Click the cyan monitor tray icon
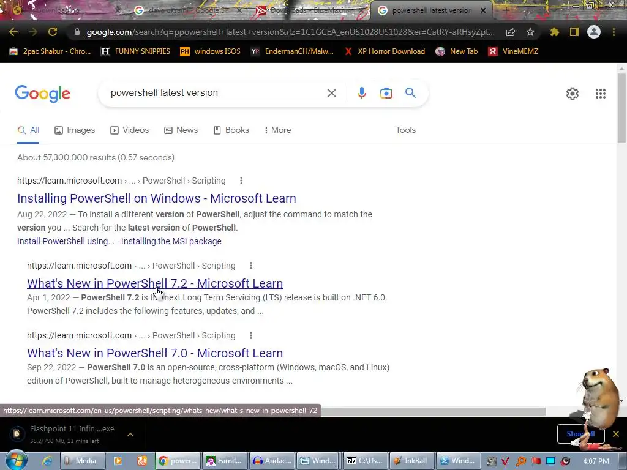Viewport: 627px width, 470px height. (x=550, y=461)
